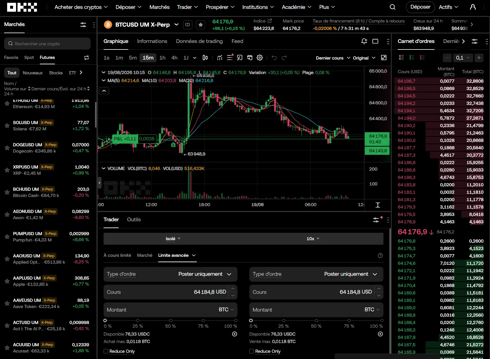The height and width of the screenshot is (359, 490).
Task: Set buy amount slider to 50 %
Action: pos(170,320)
